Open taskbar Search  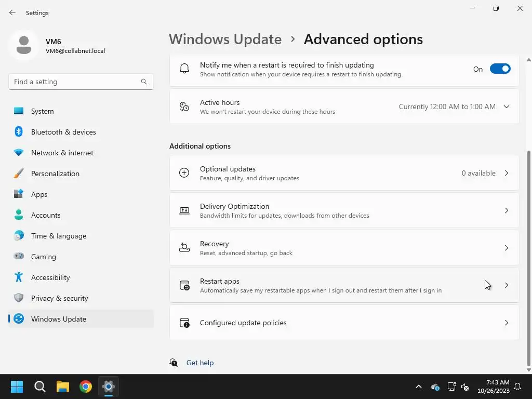(40, 387)
